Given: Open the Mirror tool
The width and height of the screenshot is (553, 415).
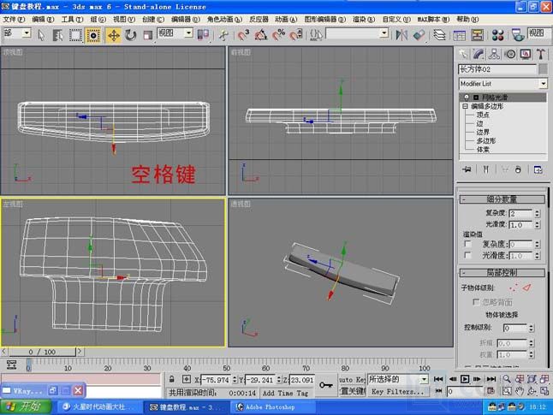Looking at the screenshot, I should point(401,35).
